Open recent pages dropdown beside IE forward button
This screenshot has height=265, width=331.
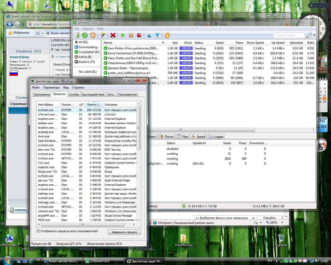(x=23, y=24)
